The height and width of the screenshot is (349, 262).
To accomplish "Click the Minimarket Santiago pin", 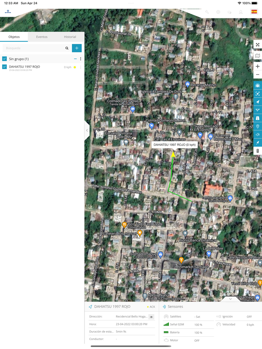I will (x=181, y=260).
